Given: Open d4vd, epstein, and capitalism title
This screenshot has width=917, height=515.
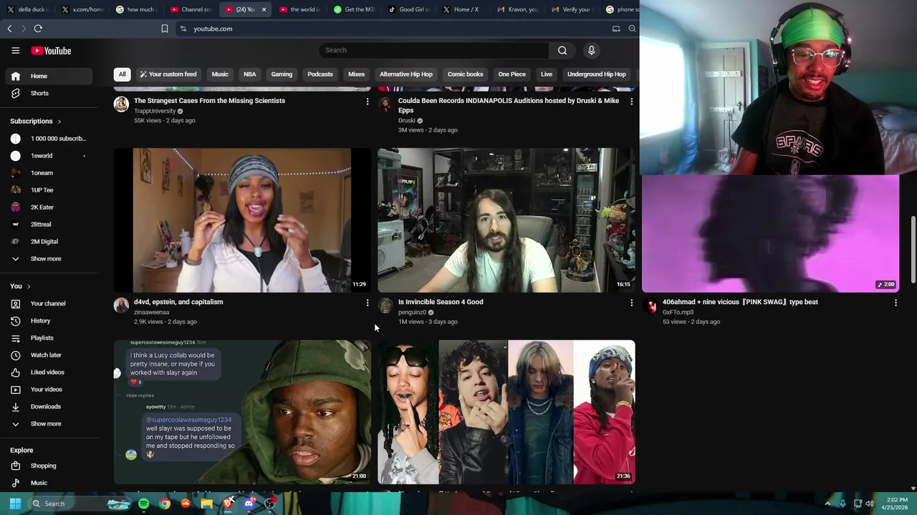Looking at the screenshot, I should [x=178, y=302].
